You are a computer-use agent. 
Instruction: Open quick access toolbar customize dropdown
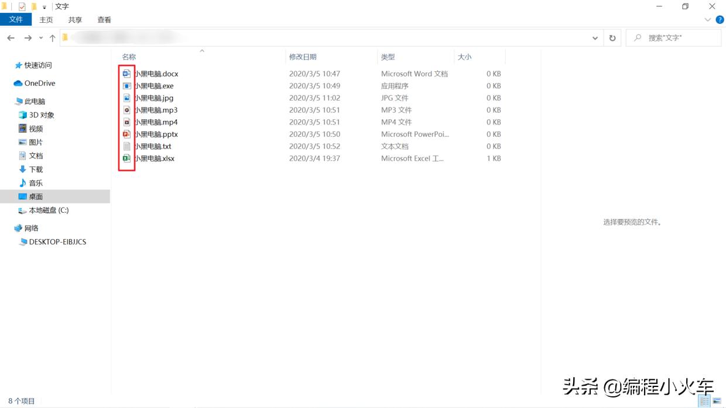click(44, 7)
